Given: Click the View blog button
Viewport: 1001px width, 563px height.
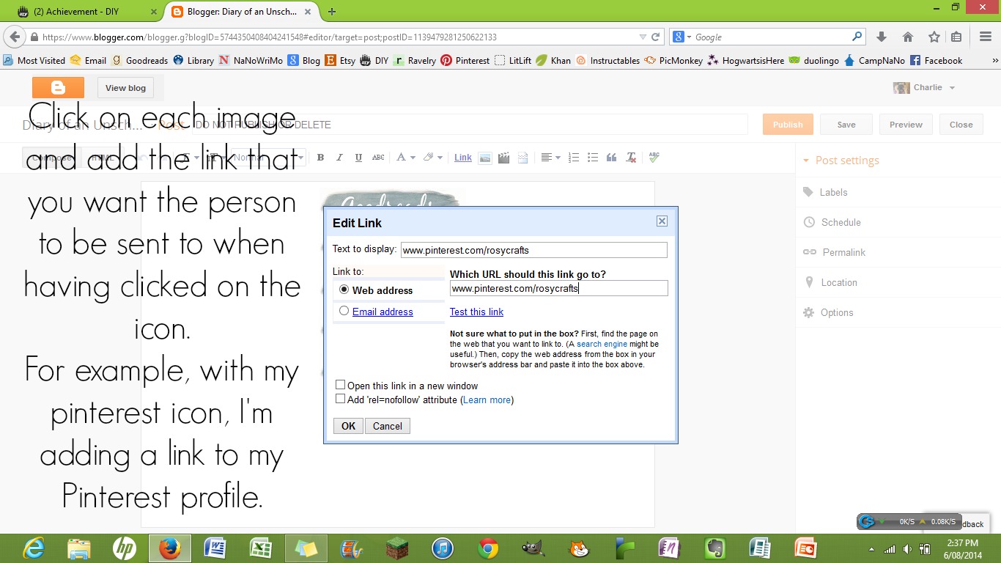Looking at the screenshot, I should coord(125,88).
